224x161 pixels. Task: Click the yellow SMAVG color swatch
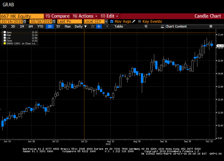[4, 43]
